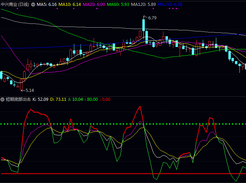Viewport: 246px width, 183px height.
Task: Open the 短期底部出击 indicator dropdown
Action: (2, 99)
